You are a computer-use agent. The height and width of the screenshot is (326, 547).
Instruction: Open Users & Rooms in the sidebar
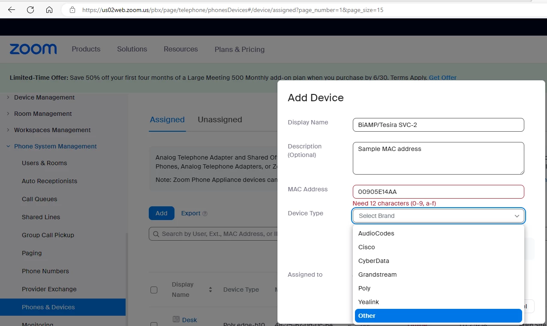point(45,163)
